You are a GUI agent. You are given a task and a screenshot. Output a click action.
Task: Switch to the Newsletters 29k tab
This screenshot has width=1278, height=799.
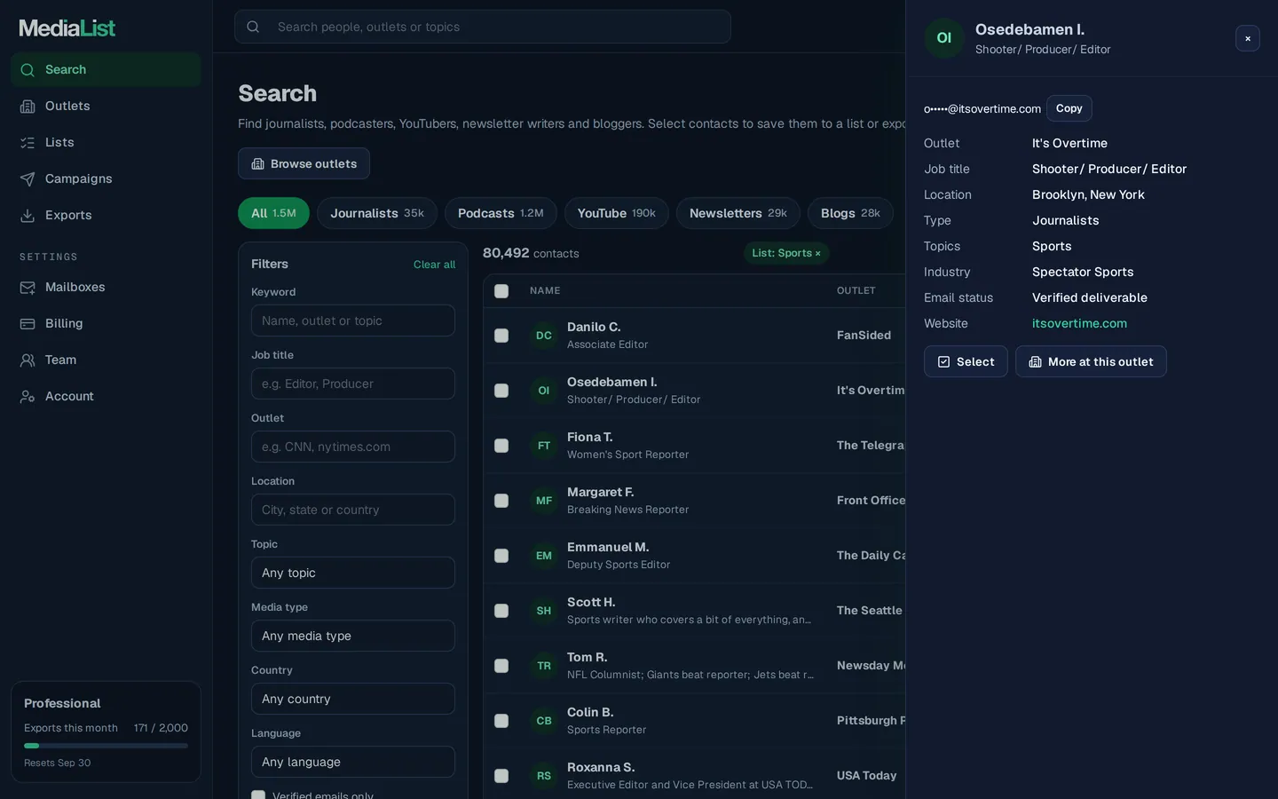pyautogui.click(x=738, y=213)
